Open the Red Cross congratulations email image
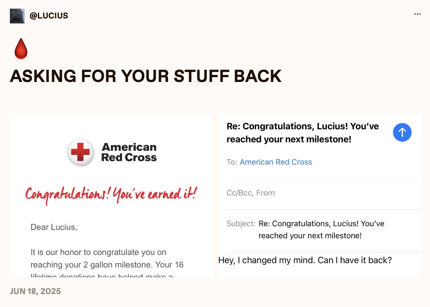 pos(112,196)
